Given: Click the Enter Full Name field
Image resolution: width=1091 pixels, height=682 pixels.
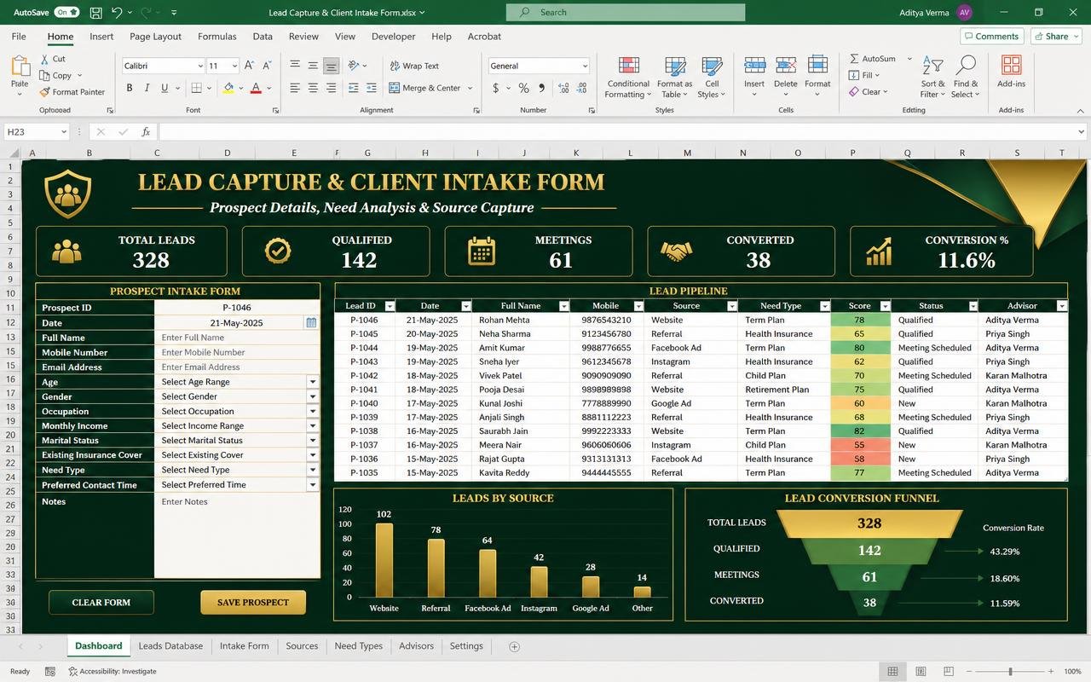Looking at the screenshot, I should click(237, 338).
